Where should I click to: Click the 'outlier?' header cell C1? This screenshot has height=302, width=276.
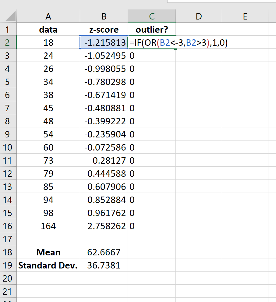(x=151, y=30)
